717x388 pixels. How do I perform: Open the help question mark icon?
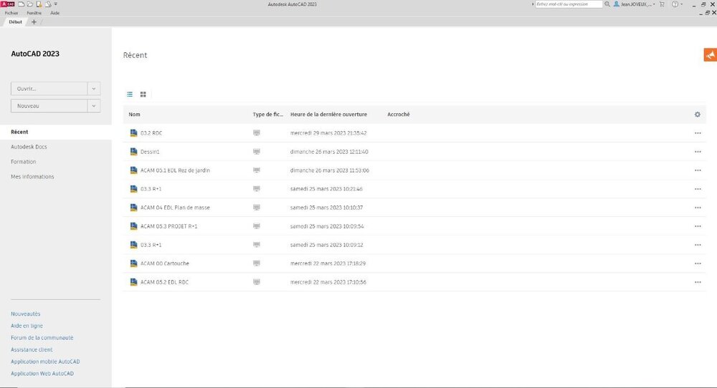pyautogui.click(x=675, y=4)
